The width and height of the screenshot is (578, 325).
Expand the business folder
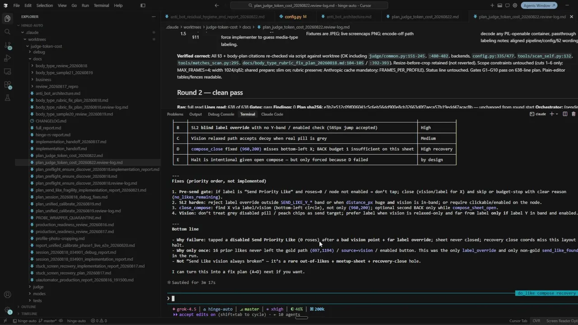point(43,79)
